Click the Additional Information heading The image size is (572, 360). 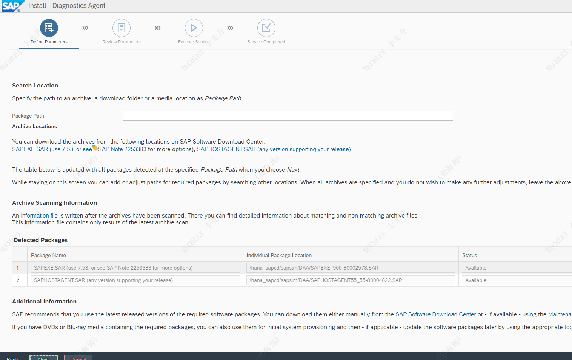point(44,302)
